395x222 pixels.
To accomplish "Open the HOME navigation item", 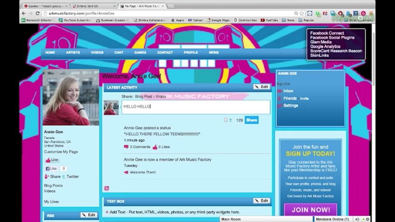I will tap(50, 53).
